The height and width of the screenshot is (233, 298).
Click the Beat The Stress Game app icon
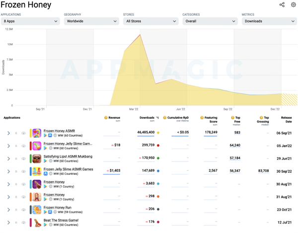[37, 222]
